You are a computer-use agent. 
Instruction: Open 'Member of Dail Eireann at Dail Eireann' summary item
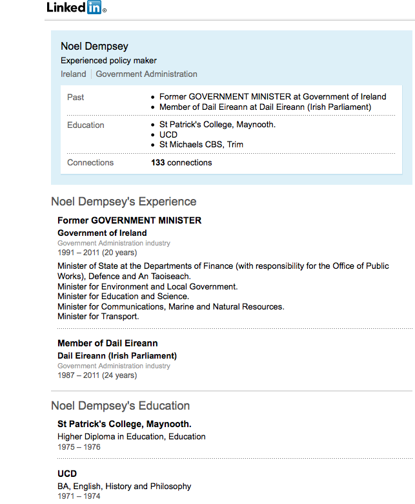click(x=265, y=107)
